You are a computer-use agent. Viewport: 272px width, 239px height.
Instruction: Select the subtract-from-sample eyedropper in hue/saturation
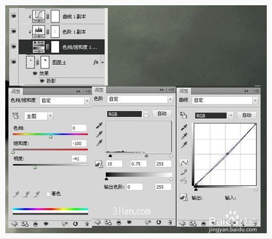pyautogui.click(x=37, y=194)
